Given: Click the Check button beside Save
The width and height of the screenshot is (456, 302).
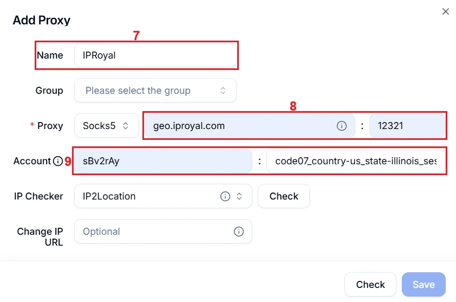Looking at the screenshot, I should (370, 285).
